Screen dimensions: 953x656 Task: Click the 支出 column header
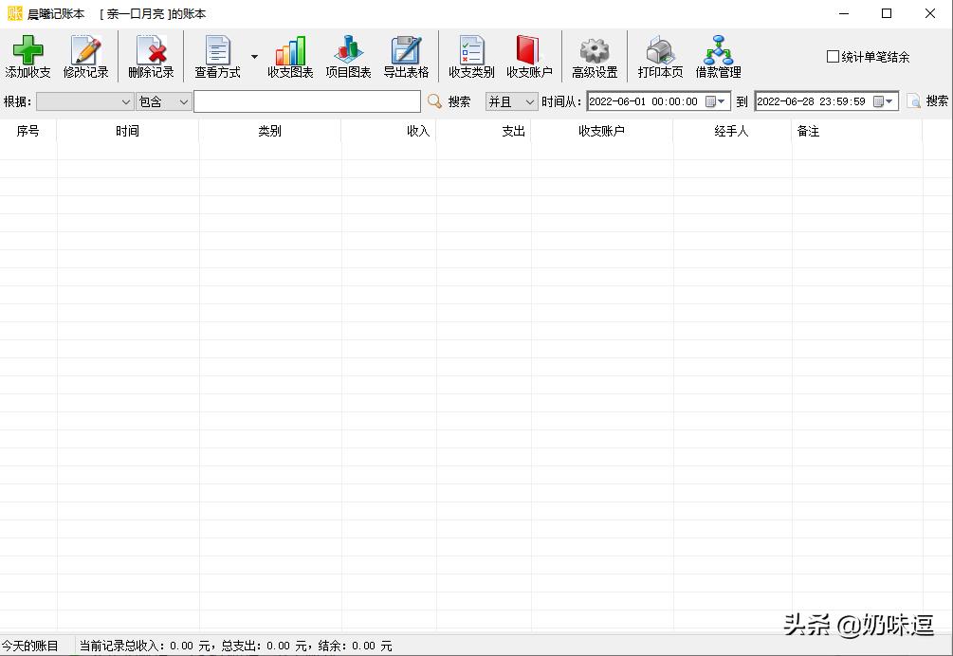[x=484, y=131]
